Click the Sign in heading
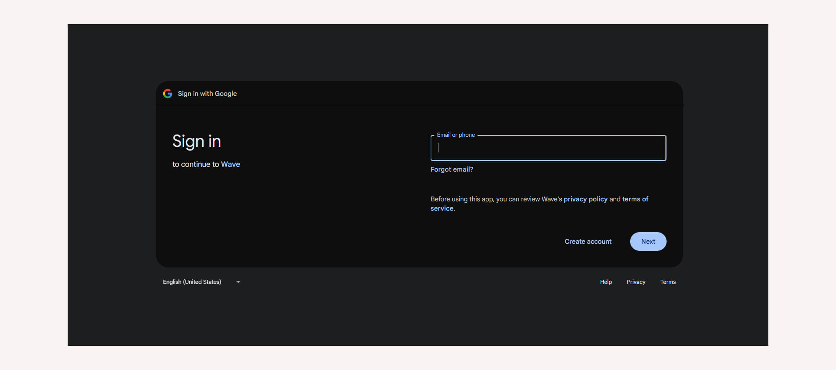The image size is (836, 370). 197,141
